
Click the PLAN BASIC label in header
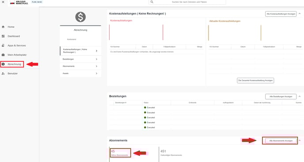pos(37,2)
